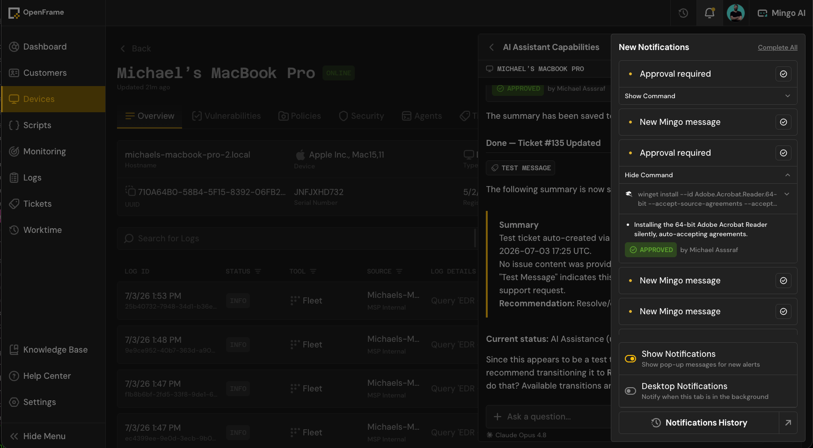
Task: Open Mingo AI from the top bar
Action: [782, 13]
